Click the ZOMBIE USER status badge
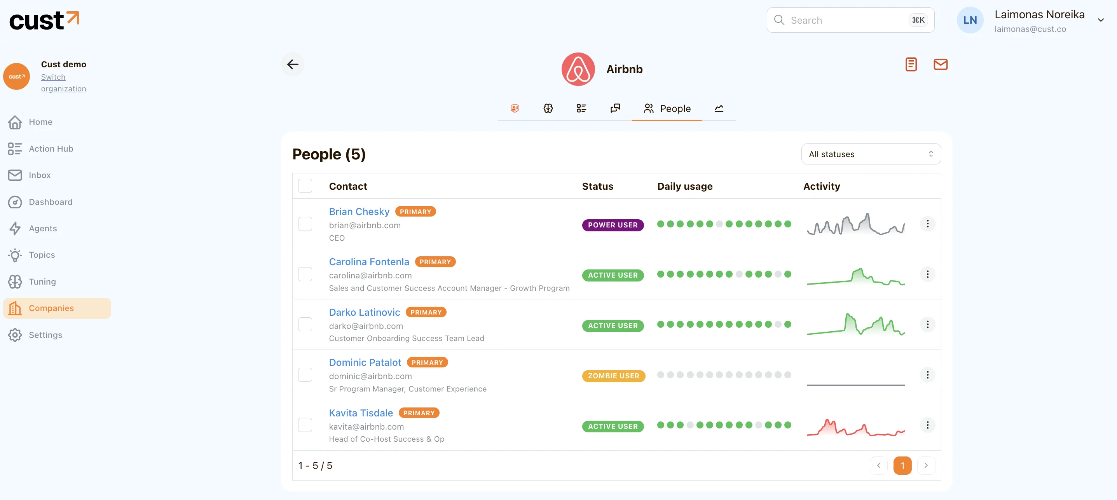 point(613,376)
